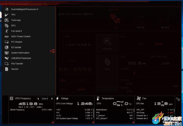Open File Transfer from the menu
This screenshot has height=126, width=183.
pos(17,64)
